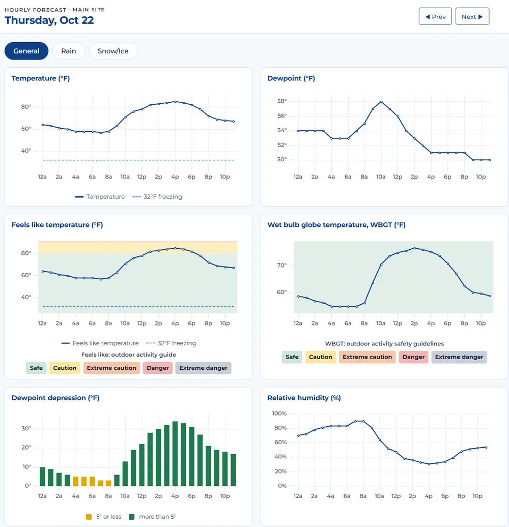Click the 100% axis label on humidity chart

pos(279,414)
